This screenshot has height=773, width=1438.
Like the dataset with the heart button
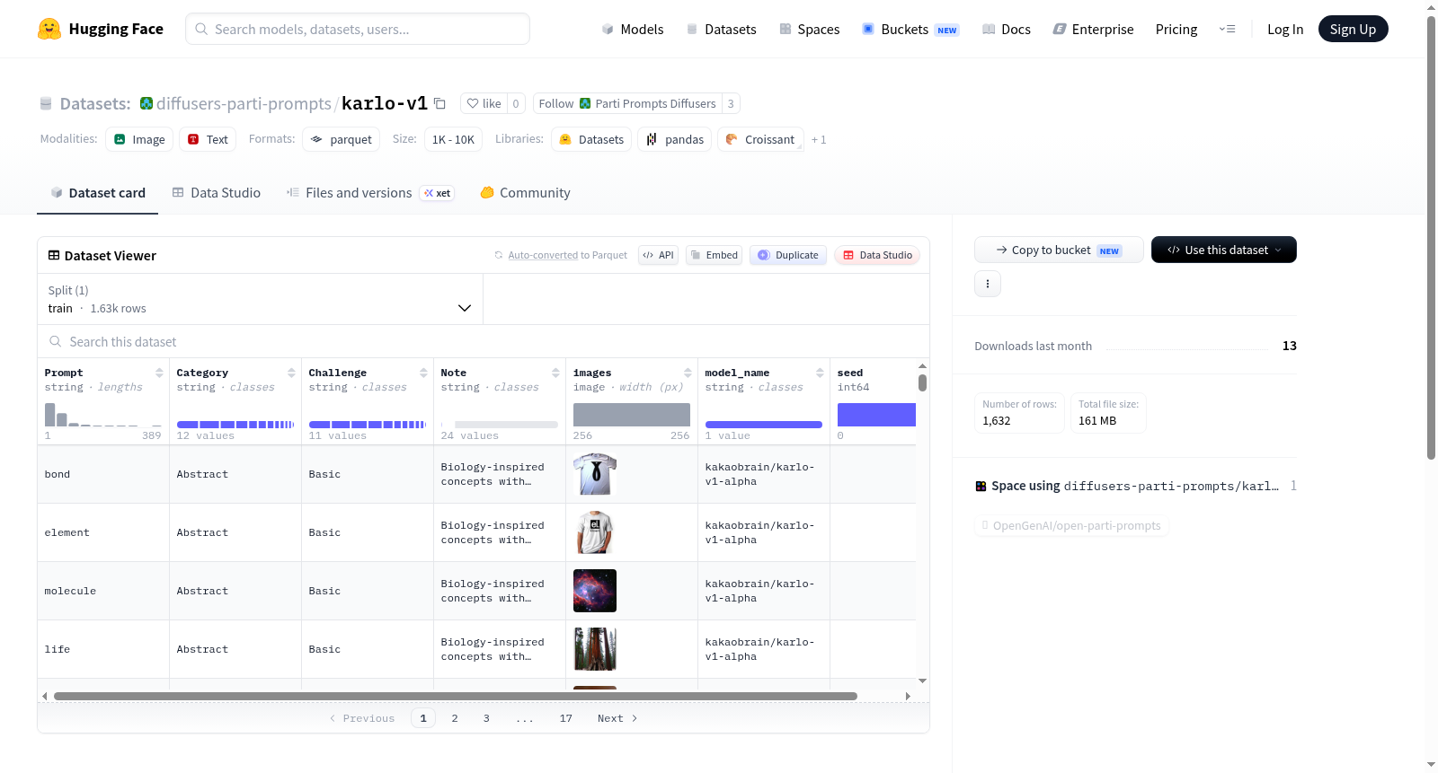[484, 103]
